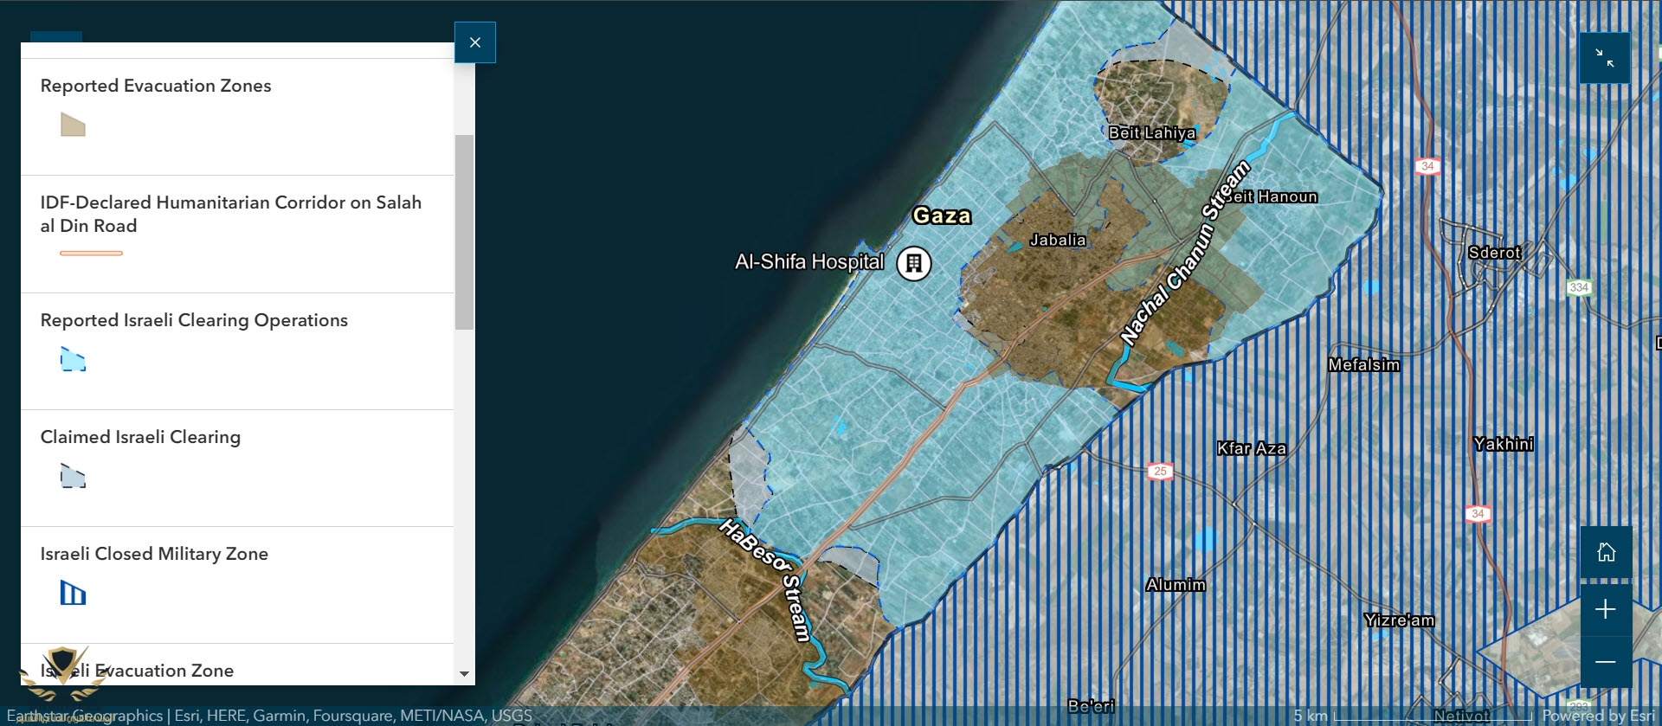Viewport: 1662px width, 726px height.
Task: Click the legend panel scrollbar thumb
Action: (464, 232)
